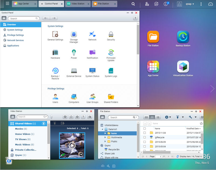Play the 0:30 bird video thumbnail
The image size is (216, 170).
(x=72, y=145)
